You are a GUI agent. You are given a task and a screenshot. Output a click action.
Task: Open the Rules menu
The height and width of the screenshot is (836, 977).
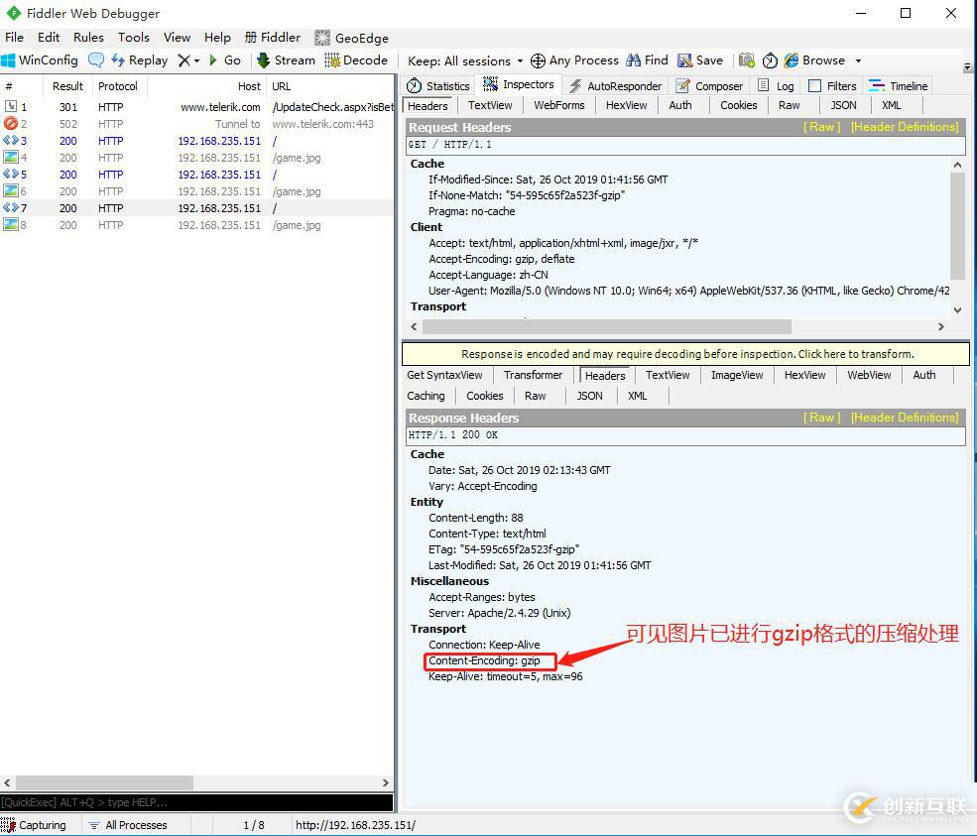coord(88,38)
